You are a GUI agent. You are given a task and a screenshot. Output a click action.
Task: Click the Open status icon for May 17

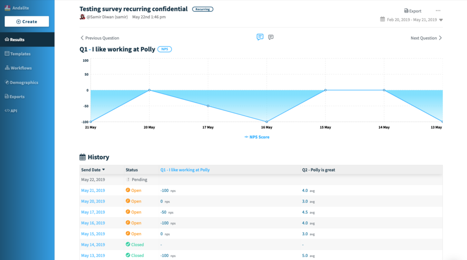tap(128, 212)
